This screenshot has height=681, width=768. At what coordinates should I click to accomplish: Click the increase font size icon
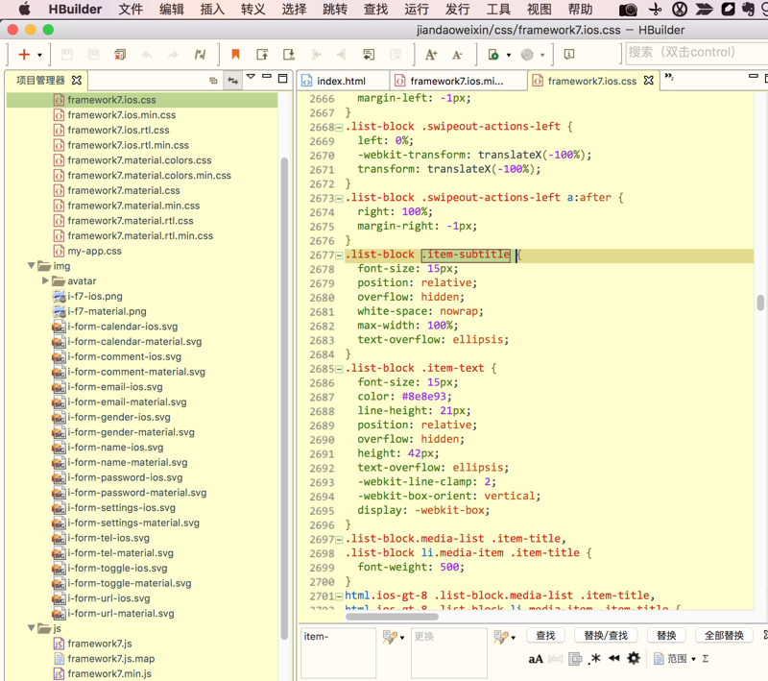(x=431, y=55)
